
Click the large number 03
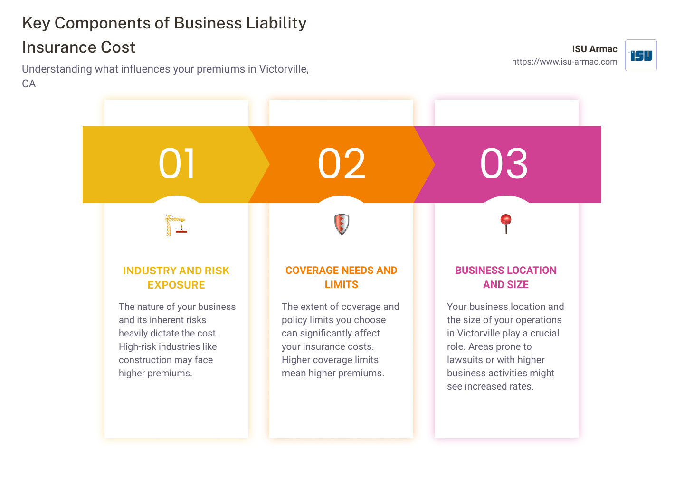pos(504,164)
